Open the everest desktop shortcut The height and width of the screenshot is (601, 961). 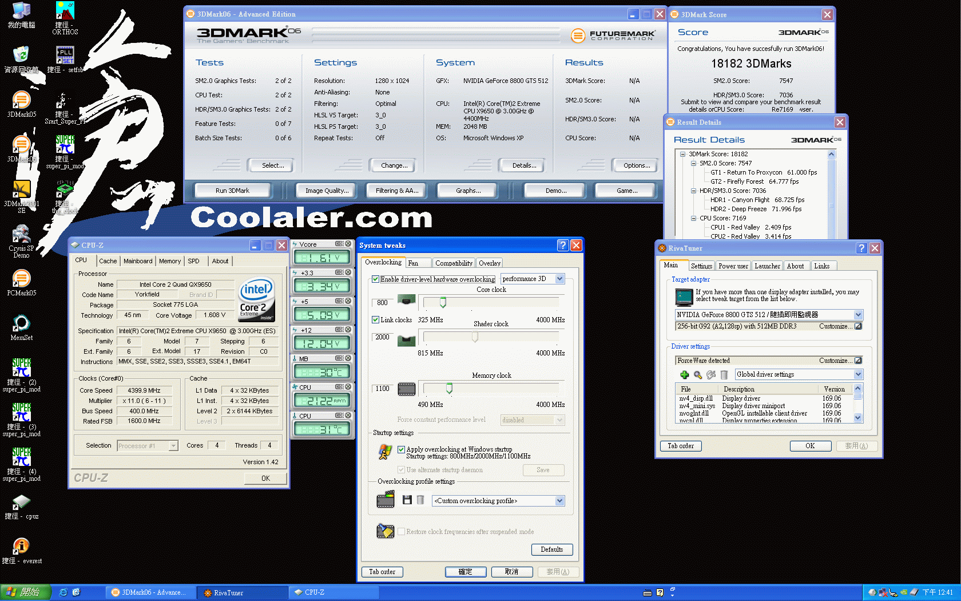[22, 551]
